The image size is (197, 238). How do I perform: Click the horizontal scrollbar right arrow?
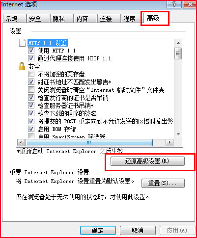pos(169,143)
